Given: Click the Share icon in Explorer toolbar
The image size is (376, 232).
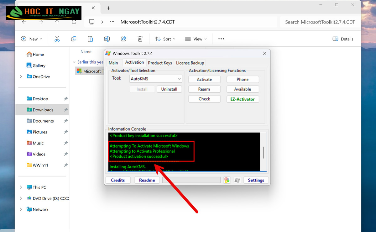Looking at the screenshot, I should click(123, 39).
